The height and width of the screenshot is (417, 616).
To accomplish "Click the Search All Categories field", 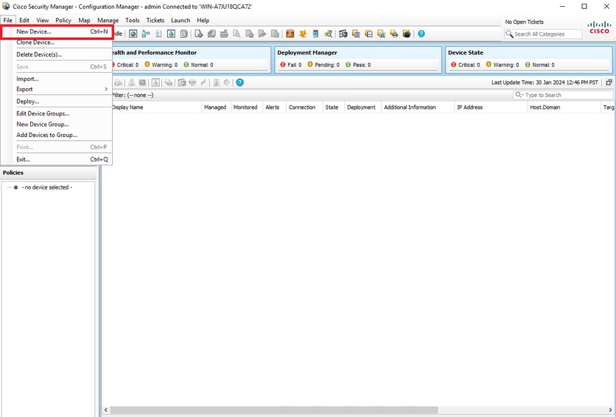I will [543, 34].
